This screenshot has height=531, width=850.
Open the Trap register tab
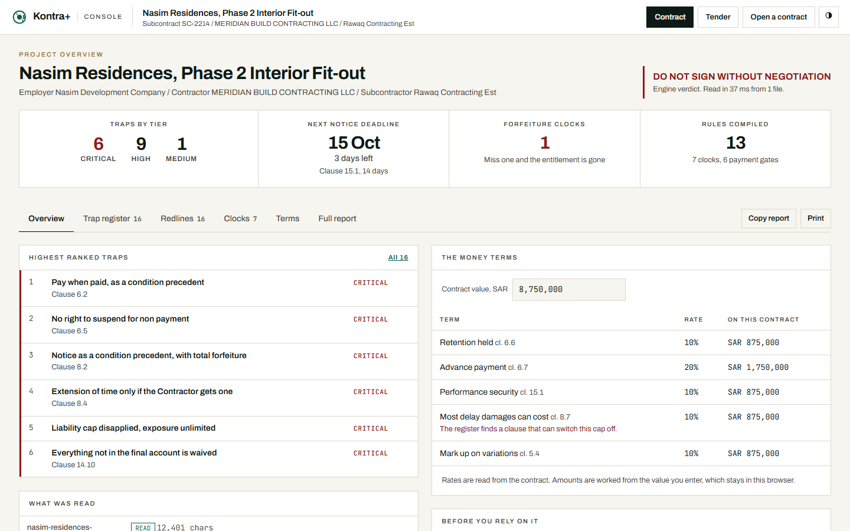tap(112, 219)
